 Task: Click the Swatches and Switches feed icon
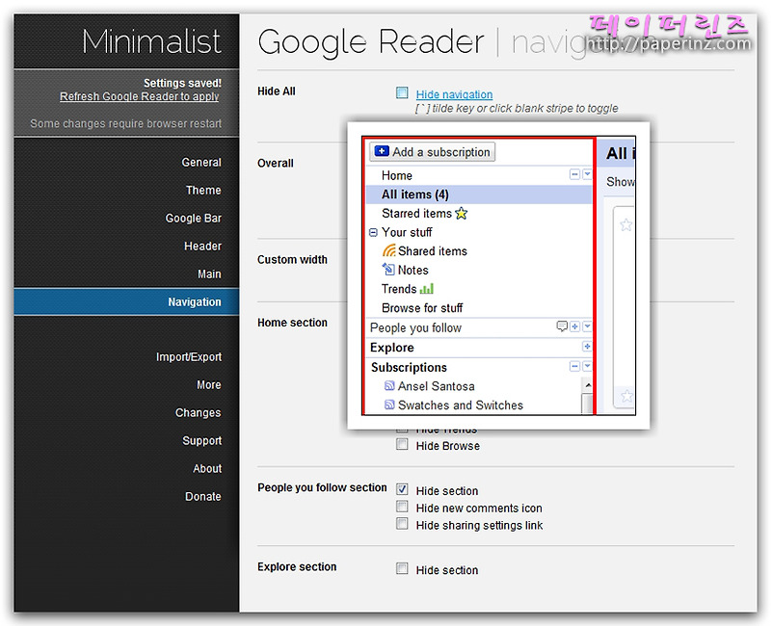point(389,404)
